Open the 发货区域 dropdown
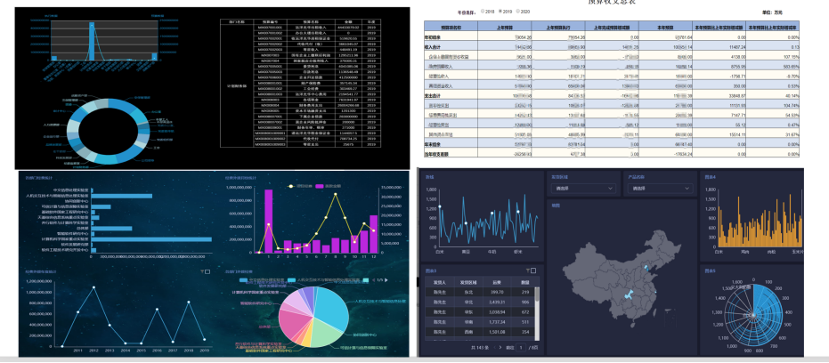 click(582, 189)
